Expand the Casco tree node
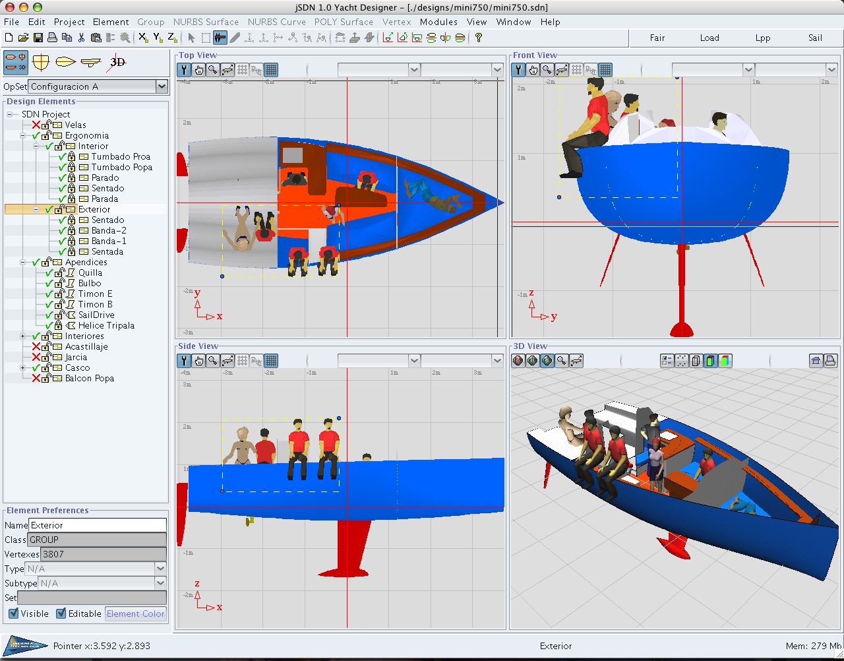 pyautogui.click(x=23, y=367)
